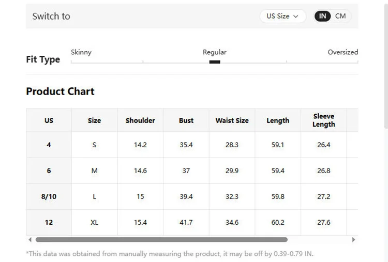The width and height of the screenshot is (388, 262).
Task: Click the Bust column header
Action: (186, 120)
